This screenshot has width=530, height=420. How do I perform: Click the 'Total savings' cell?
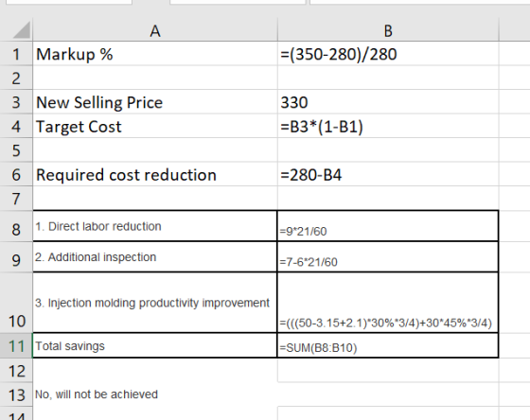point(155,345)
